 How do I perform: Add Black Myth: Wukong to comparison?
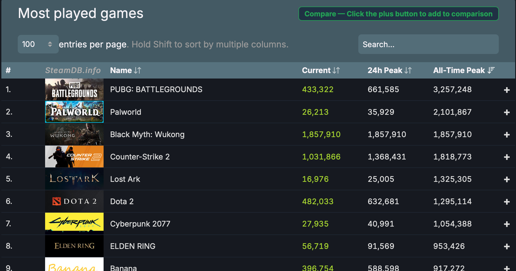coord(507,134)
